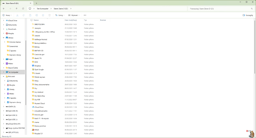Open chevron after Ten komputer breadcrumb

[x=51, y=9]
